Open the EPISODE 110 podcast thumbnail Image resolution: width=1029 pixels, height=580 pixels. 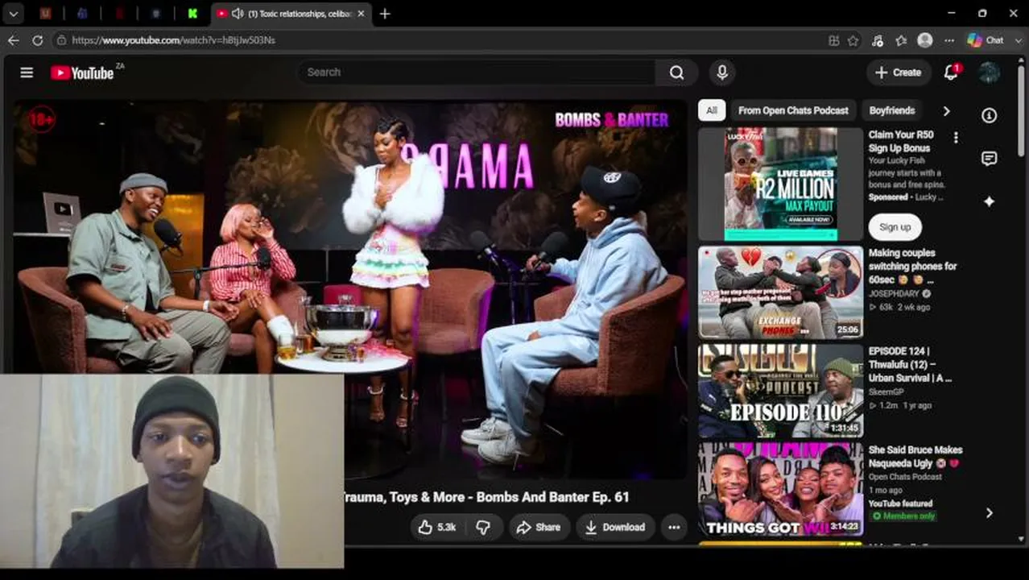click(x=780, y=391)
